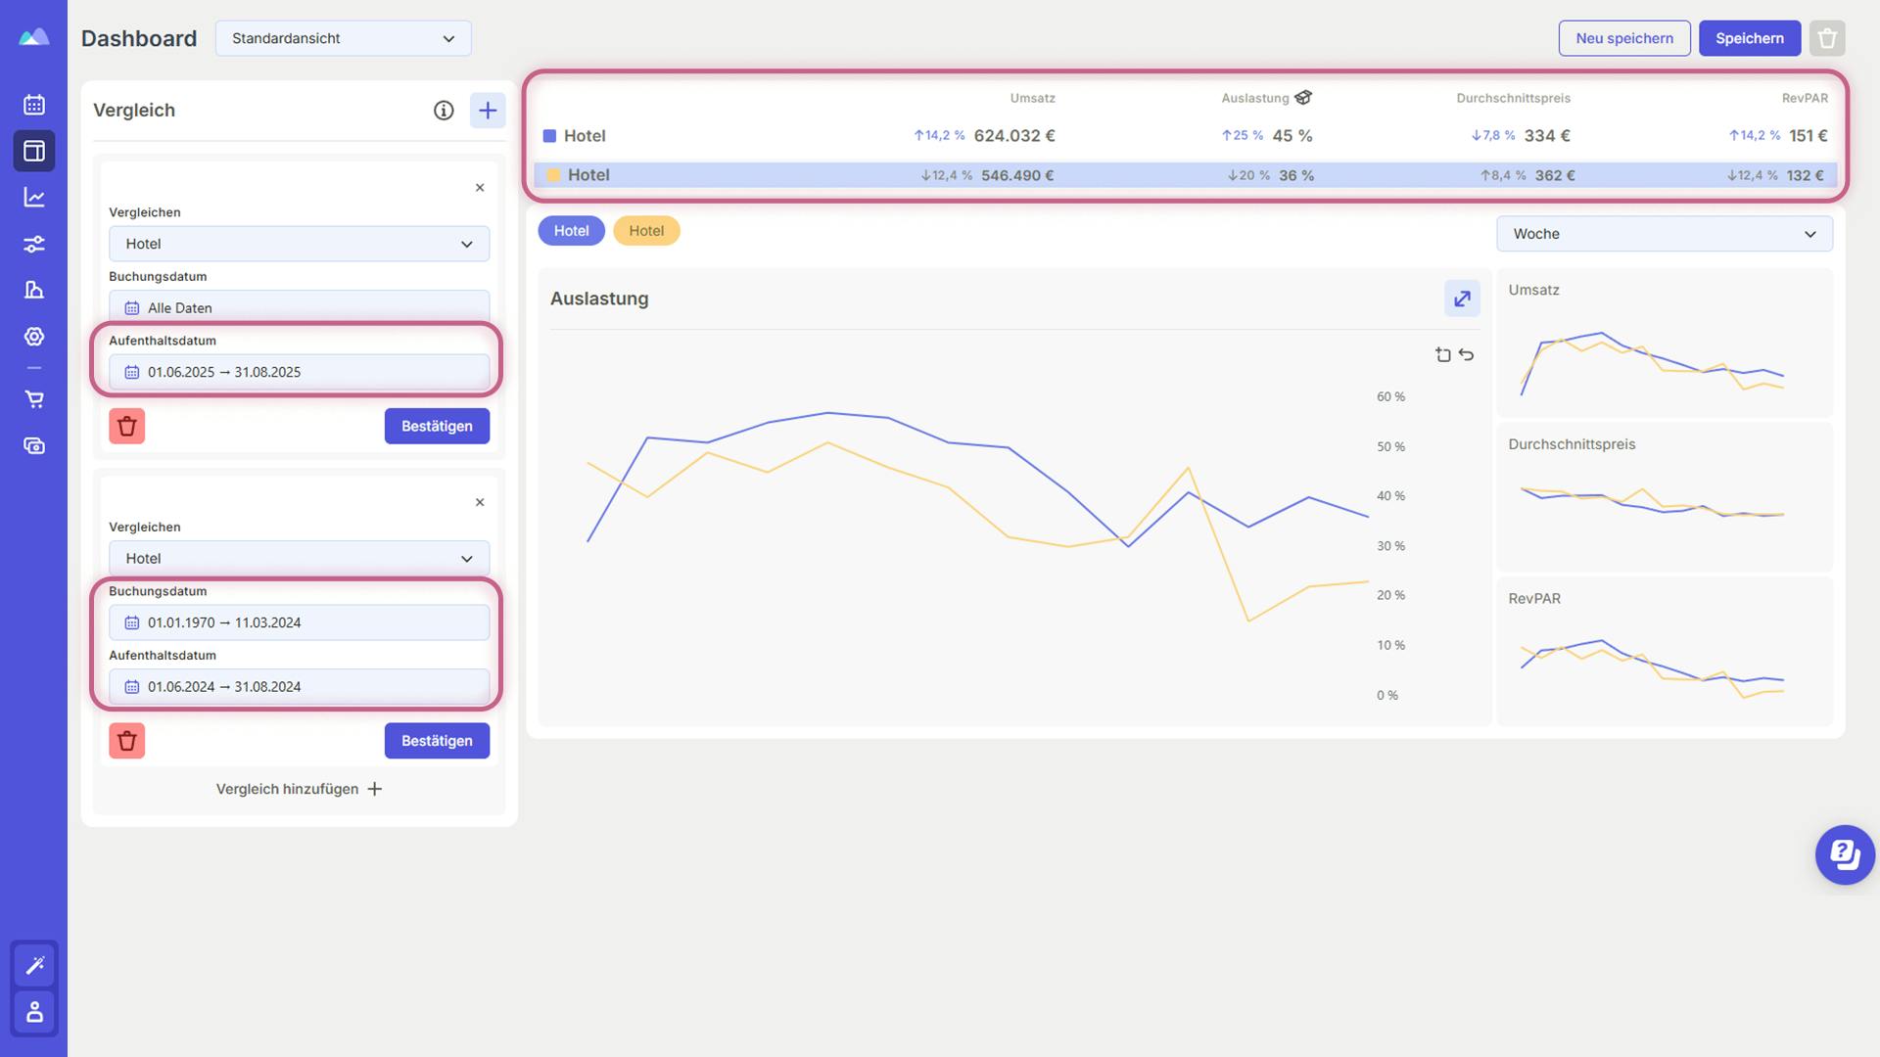The width and height of the screenshot is (1880, 1057).
Task: Select the orange Hotel tab in chart filter
Action: [x=645, y=230]
